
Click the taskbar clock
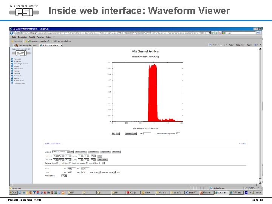coord(258,193)
